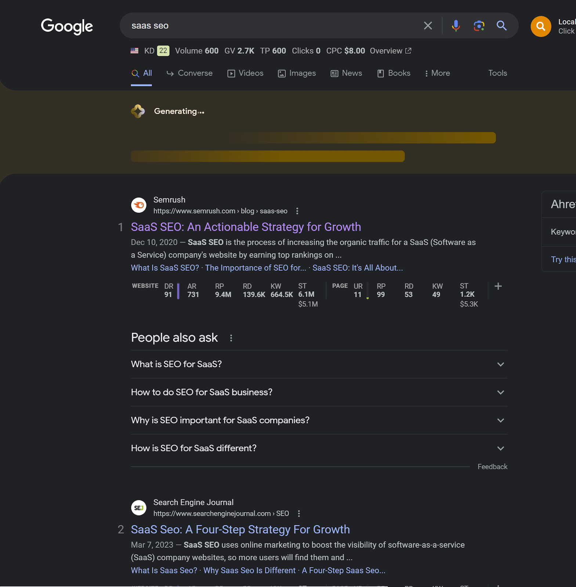The width and height of the screenshot is (576, 587).
Task: Switch to the News tab
Action: [346, 73]
